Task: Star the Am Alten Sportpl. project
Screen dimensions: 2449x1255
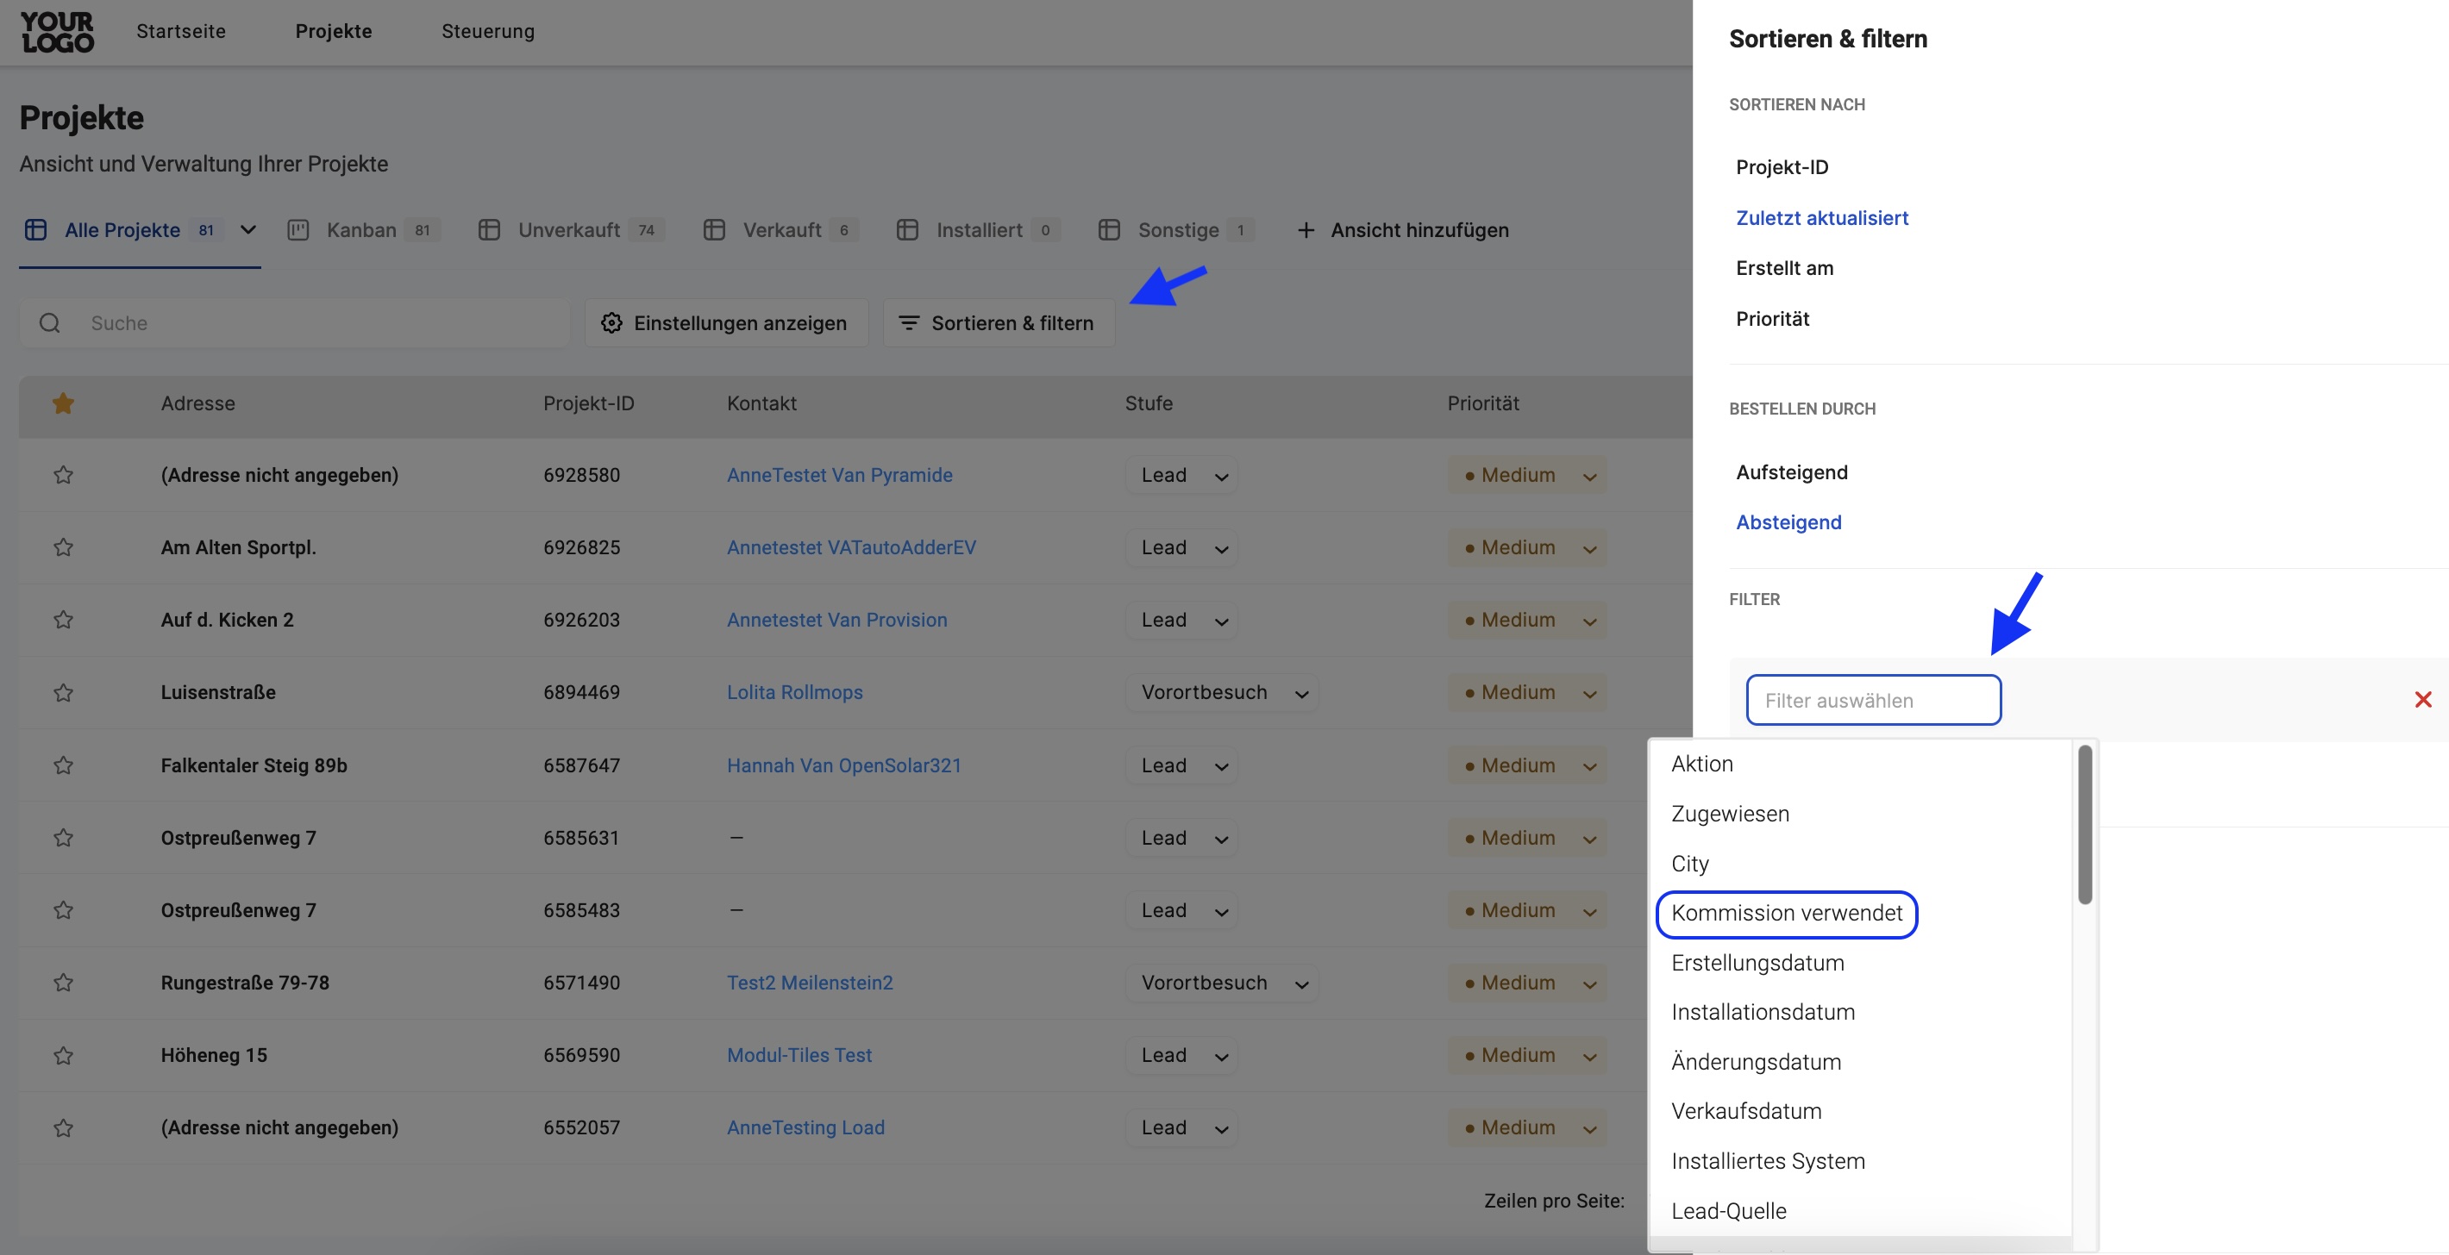Action: click(x=63, y=547)
